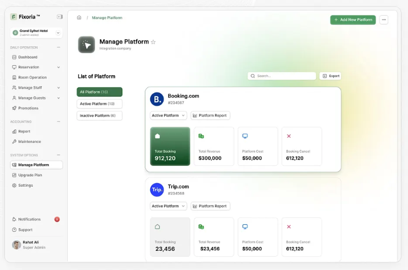Click the home breadcrumb icon
This screenshot has height=270, width=408.
point(79,18)
